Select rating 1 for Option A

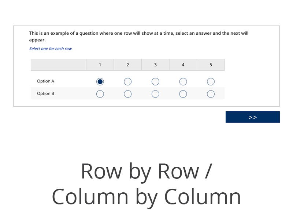(100, 81)
